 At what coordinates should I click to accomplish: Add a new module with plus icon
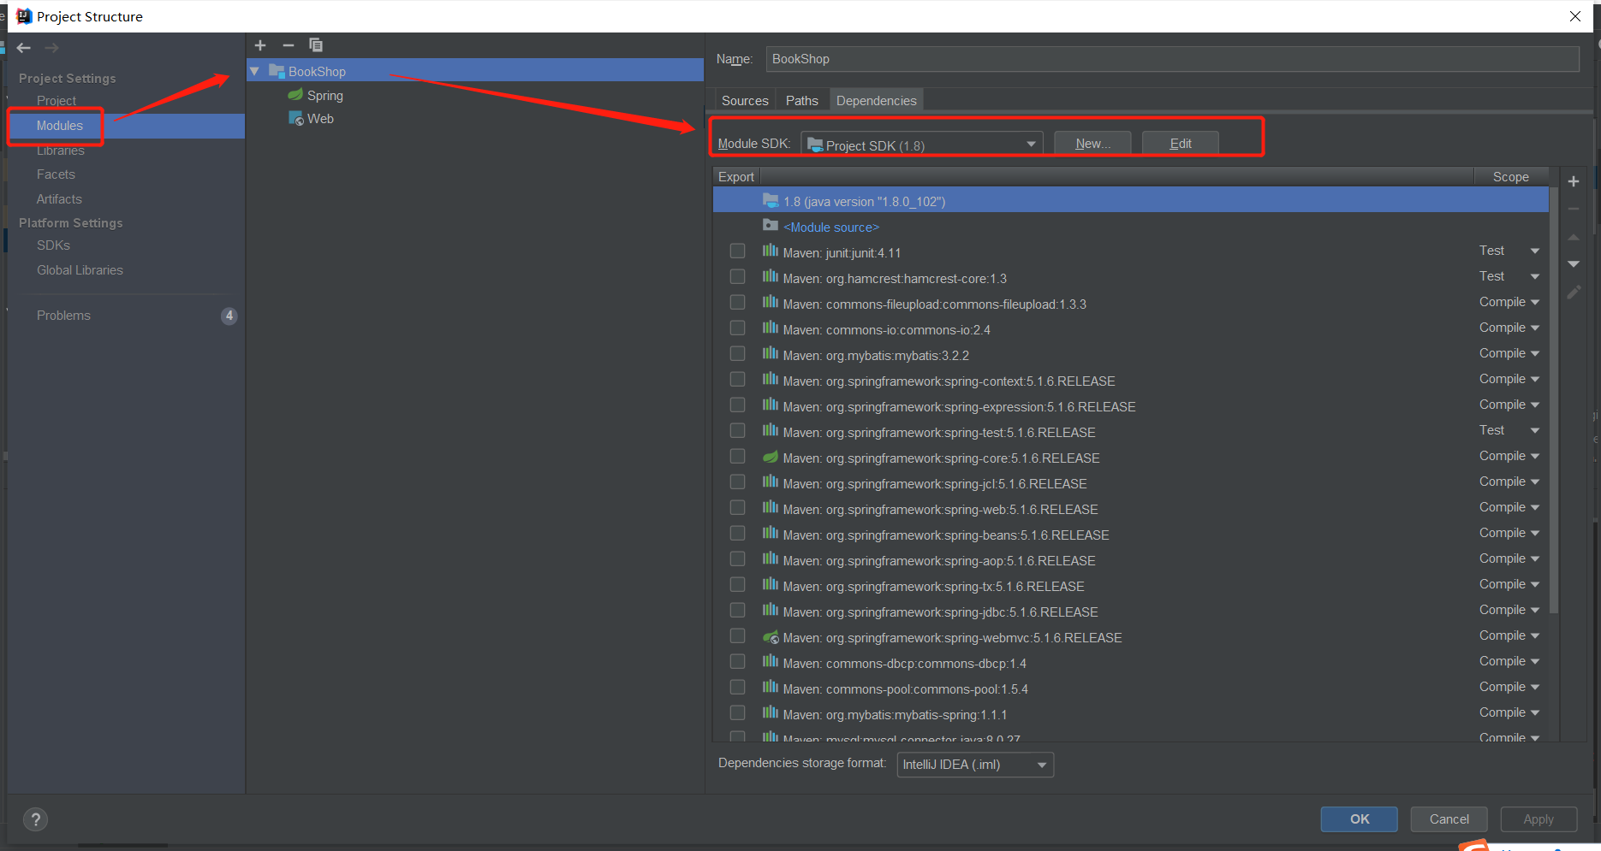pos(260,45)
